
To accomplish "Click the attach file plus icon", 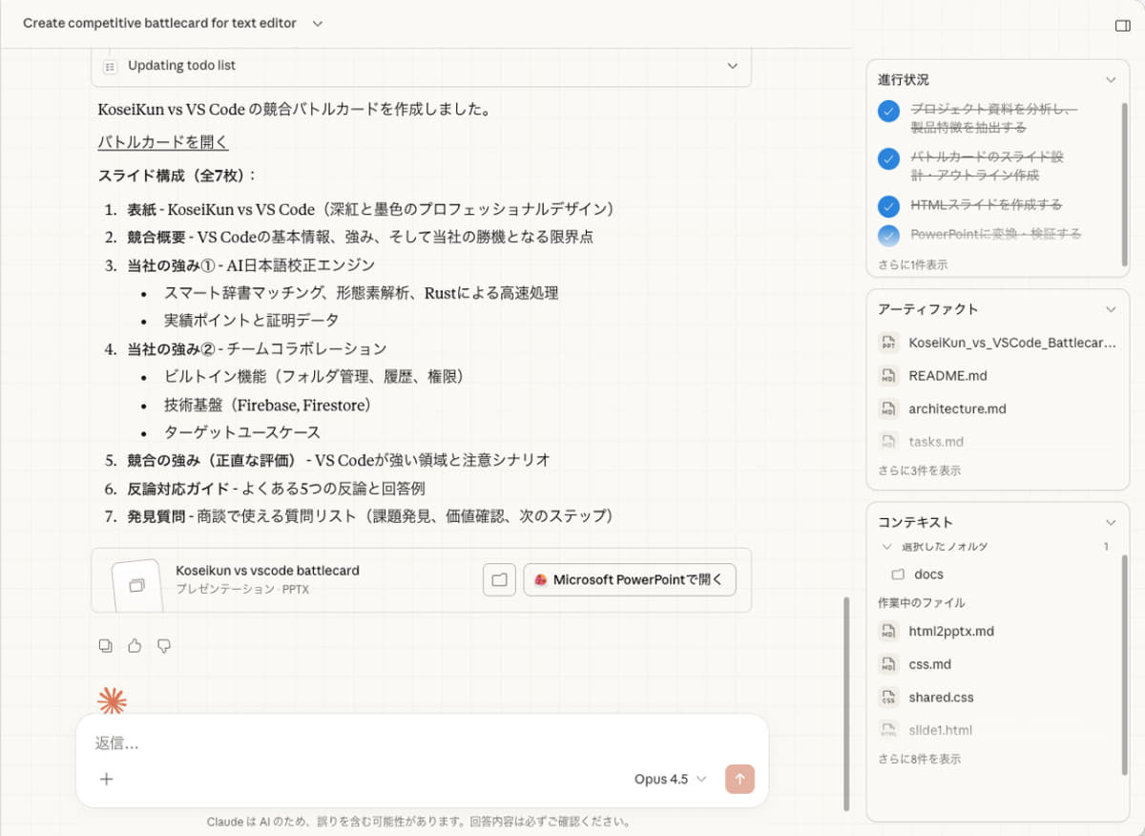I will [x=106, y=779].
